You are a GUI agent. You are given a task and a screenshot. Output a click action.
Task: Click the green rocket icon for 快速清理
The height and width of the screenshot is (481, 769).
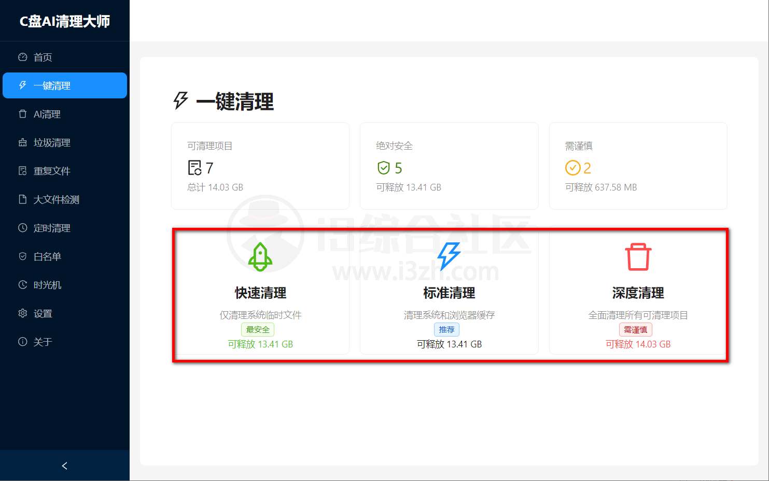(259, 257)
